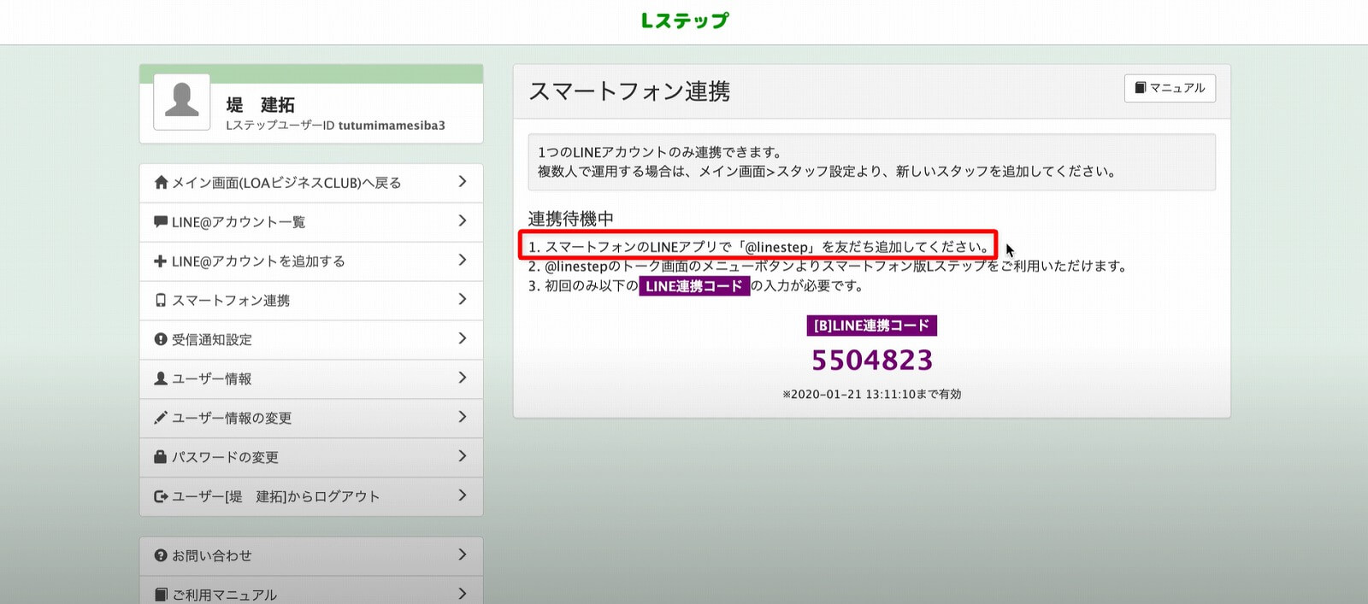Click chevron on スマートフォン連携 row

pyautogui.click(x=463, y=299)
